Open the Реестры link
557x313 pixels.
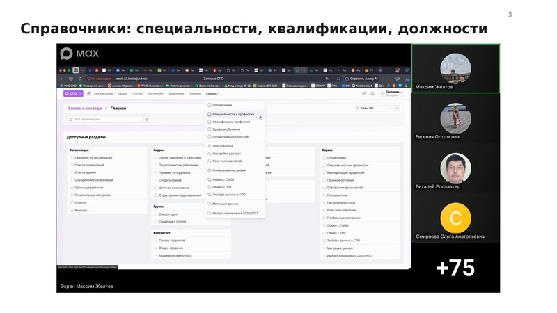point(81,210)
